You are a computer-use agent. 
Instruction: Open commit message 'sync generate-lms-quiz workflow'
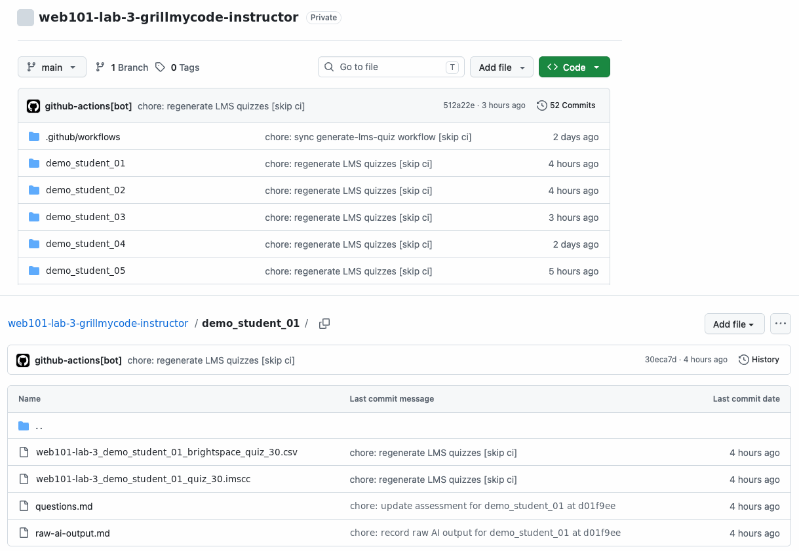pyautogui.click(x=368, y=137)
